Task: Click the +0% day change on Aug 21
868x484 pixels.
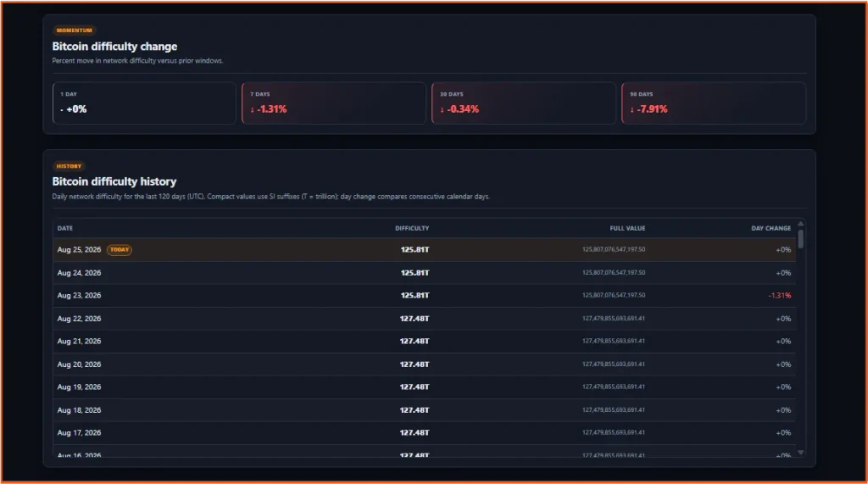Action: pos(783,342)
